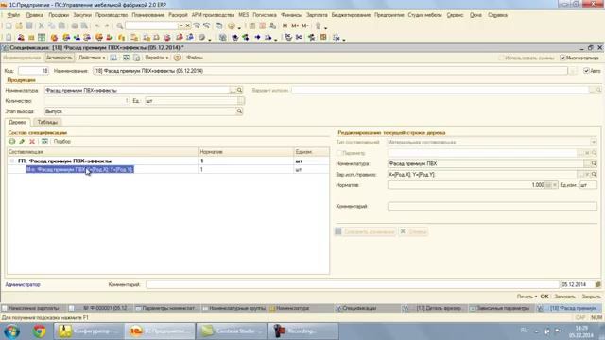Click the save diskette icon in top toolbar
This screenshot has width=605, height=340.
[x=29, y=25]
